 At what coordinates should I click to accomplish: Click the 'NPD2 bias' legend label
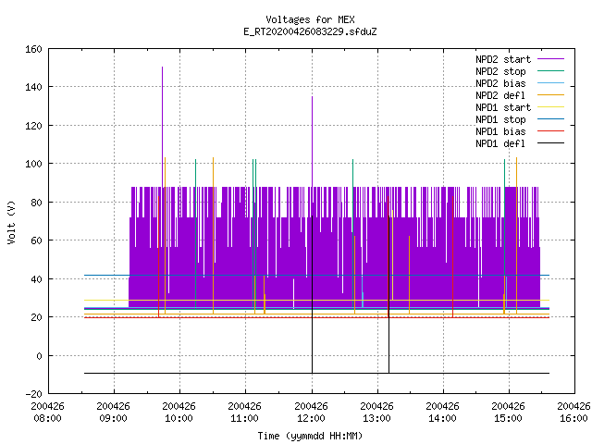500,83
